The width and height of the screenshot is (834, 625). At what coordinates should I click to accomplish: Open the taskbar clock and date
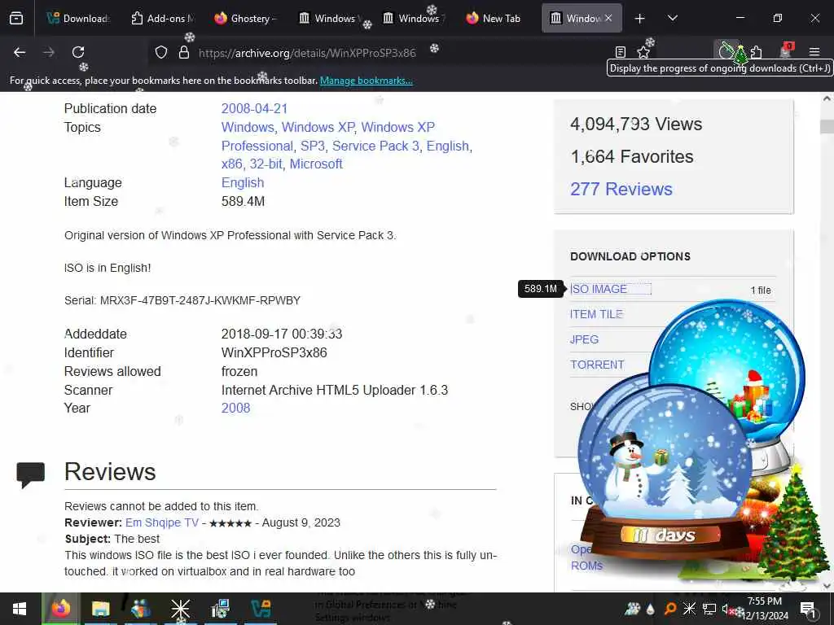[765, 609]
